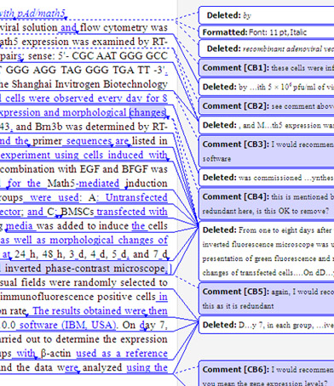Select the Deleted recombinant adenoviral balloon
The height and width of the screenshot is (386, 334).
point(267,48)
